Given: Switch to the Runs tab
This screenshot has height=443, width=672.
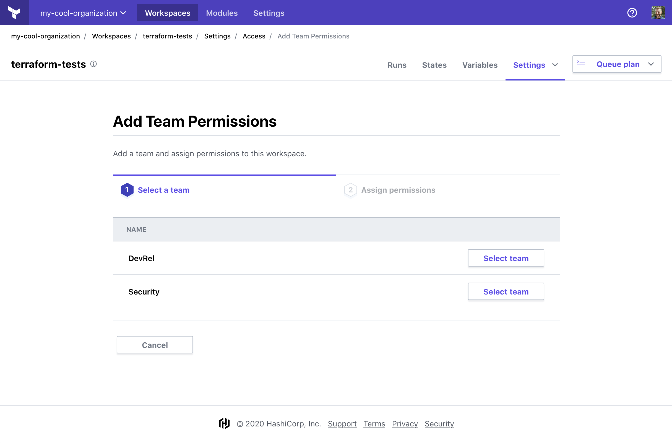Looking at the screenshot, I should pos(397,65).
